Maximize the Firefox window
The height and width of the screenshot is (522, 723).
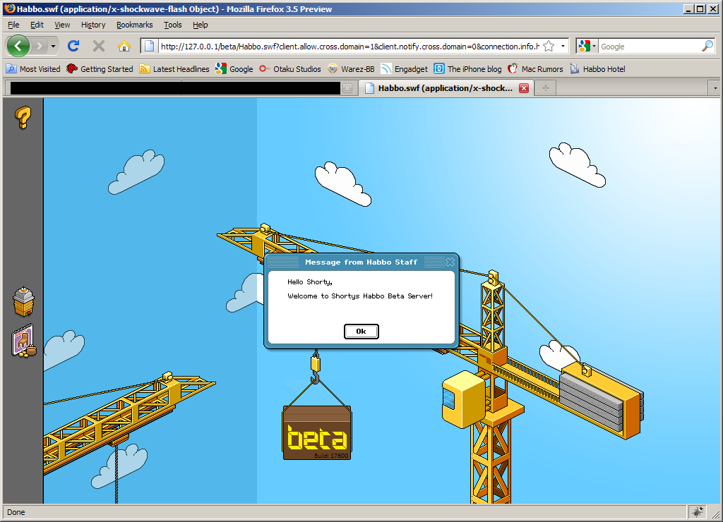tap(700, 8)
